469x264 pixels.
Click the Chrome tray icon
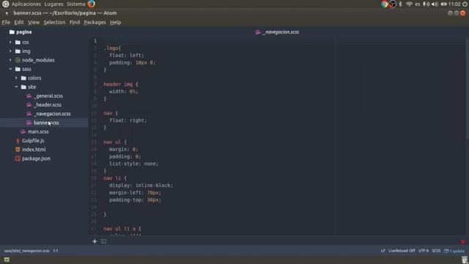pos(384,4)
